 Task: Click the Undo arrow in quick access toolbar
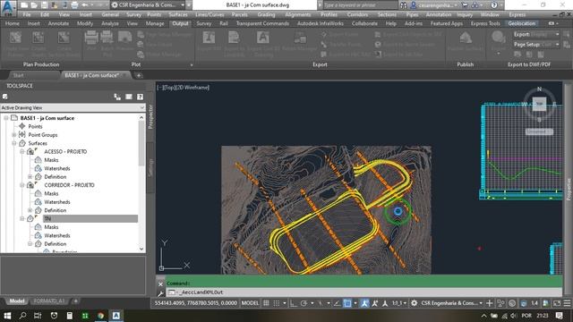[x=84, y=5]
